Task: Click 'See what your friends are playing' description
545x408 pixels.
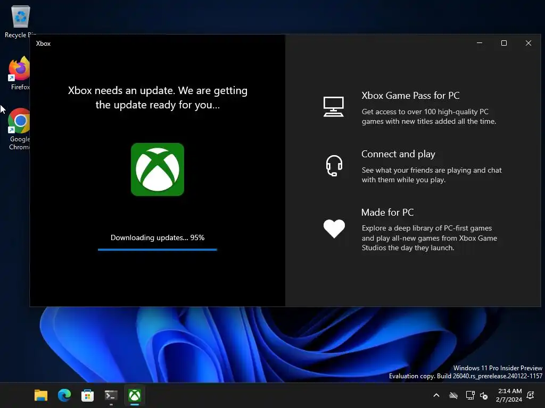Action: [x=432, y=175]
